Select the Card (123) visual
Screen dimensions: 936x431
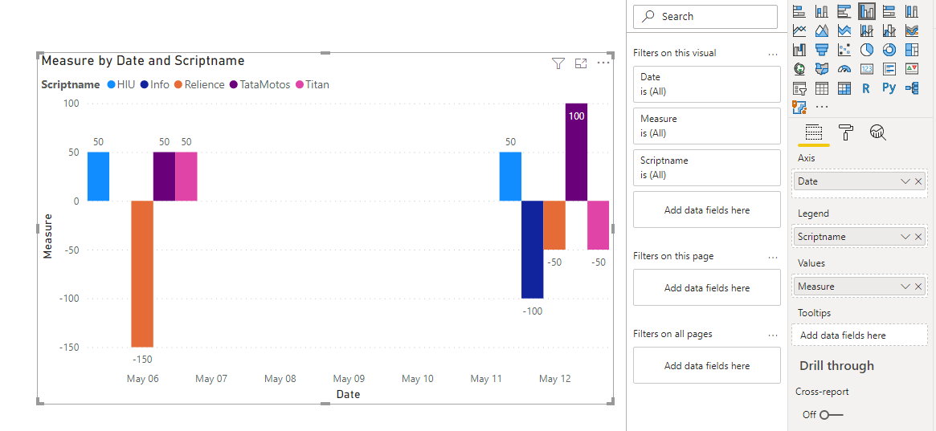coord(867,69)
